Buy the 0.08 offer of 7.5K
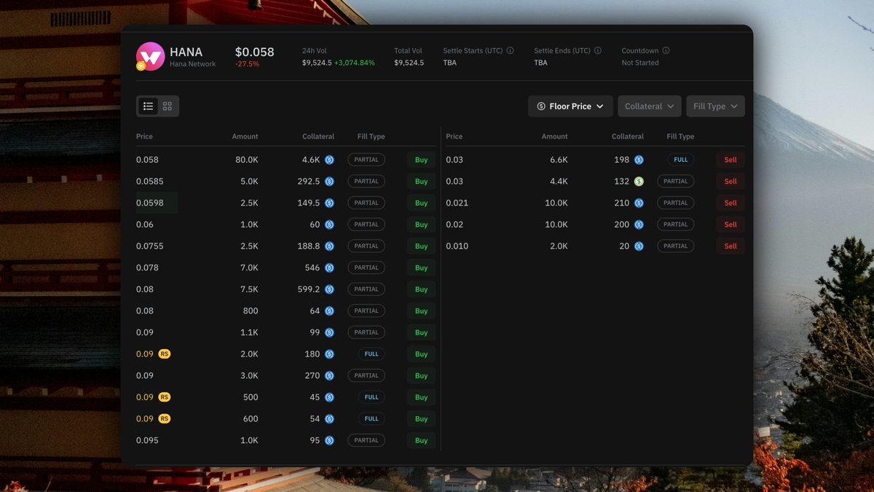The width and height of the screenshot is (874, 492). (421, 289)
